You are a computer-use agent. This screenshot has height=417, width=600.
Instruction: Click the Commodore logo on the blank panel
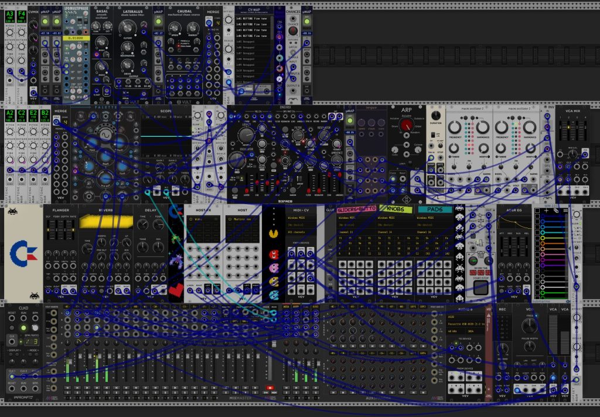point(23,253)
